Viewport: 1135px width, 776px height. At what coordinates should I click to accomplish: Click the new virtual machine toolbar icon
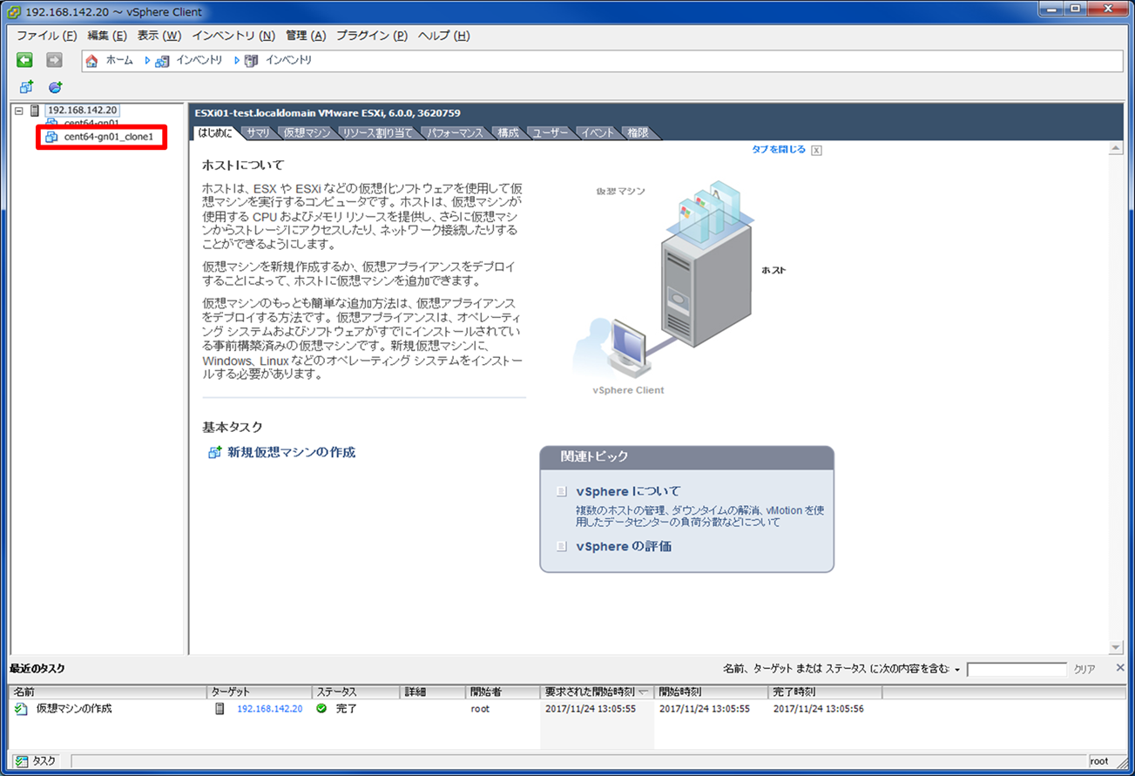pos(26,87)
